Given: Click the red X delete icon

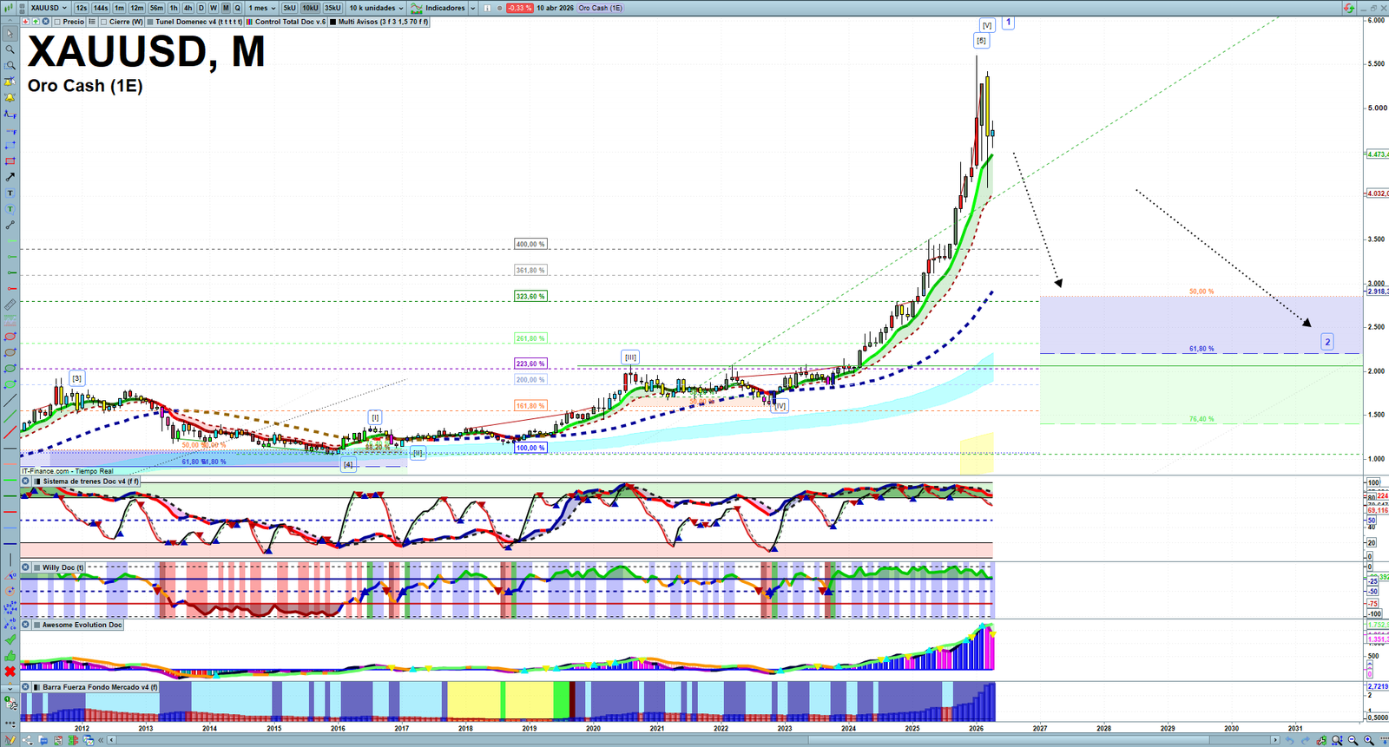Looking at the screenshot, I should (x=10, y=672).
